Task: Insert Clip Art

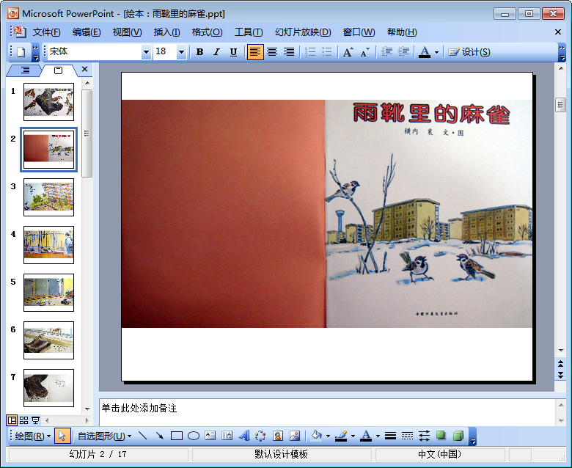Action: [x=278, y=436]
